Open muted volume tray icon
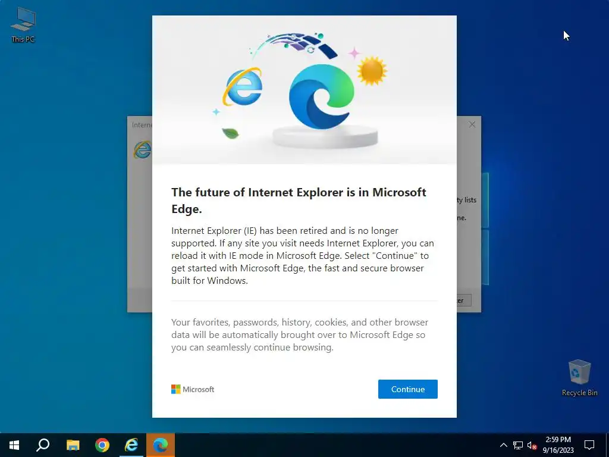Screen dimensions: 609x457 pyautogui.click(x=532, y=445)
